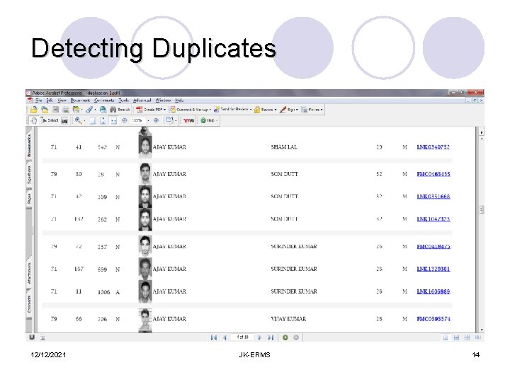510x382 pixels.
Task: Open the Tools menu
Action: pos(123,100)
